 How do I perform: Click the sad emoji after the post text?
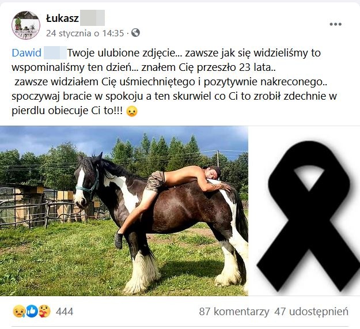pyautogui.click(x=132, y=111)
